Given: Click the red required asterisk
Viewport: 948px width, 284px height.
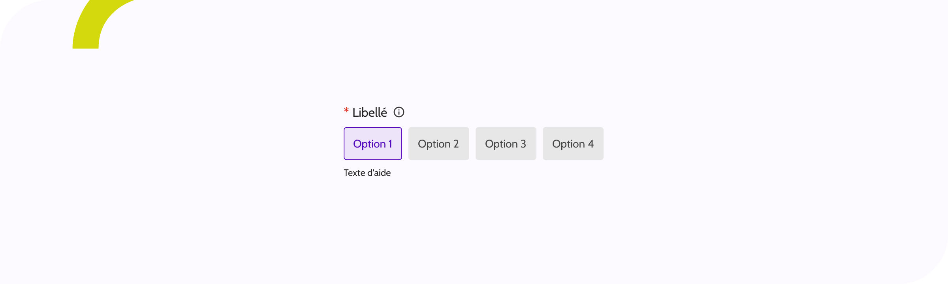Looking at the screenshot, I should [346, 111].
